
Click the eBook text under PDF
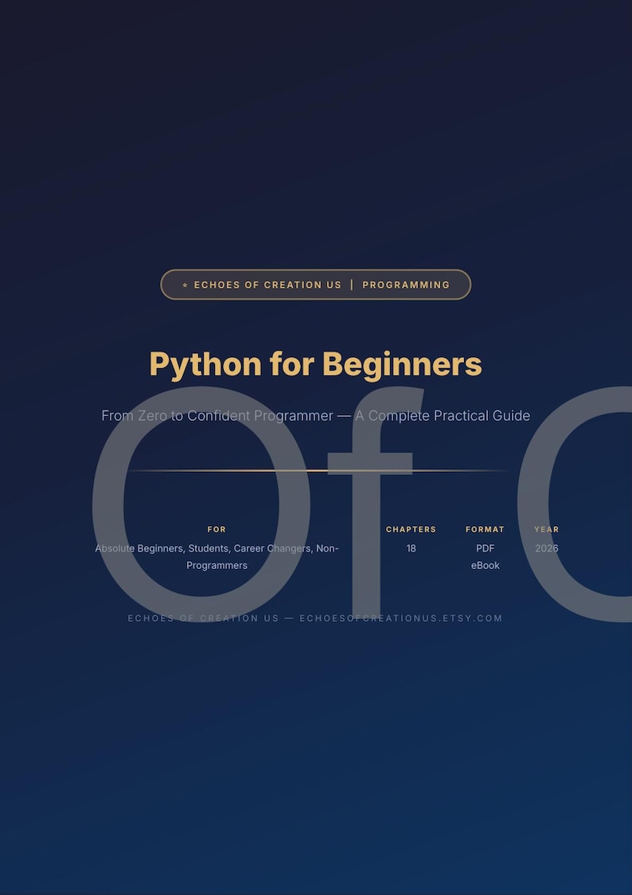point(485,566)
